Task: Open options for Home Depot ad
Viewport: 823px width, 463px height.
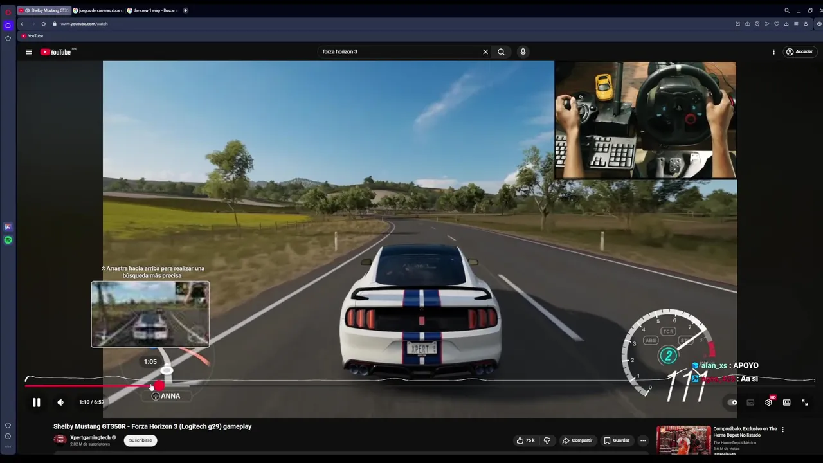Action: tap(782, 430)
